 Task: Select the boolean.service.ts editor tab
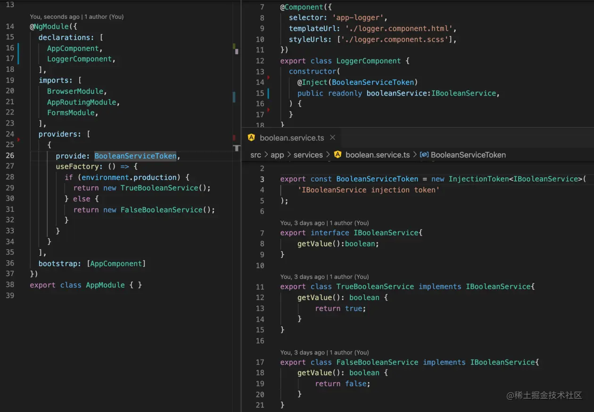291,138
